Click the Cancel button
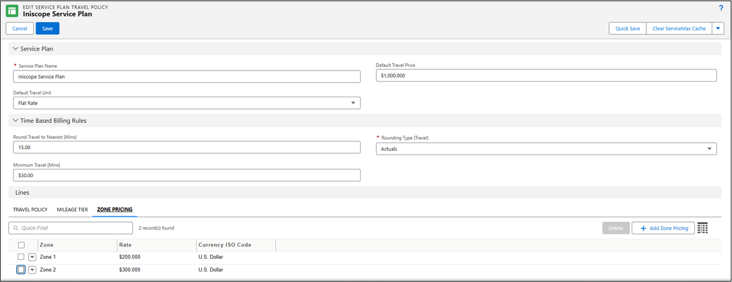The width and height of the screenshot is (732, 282). 20,29
